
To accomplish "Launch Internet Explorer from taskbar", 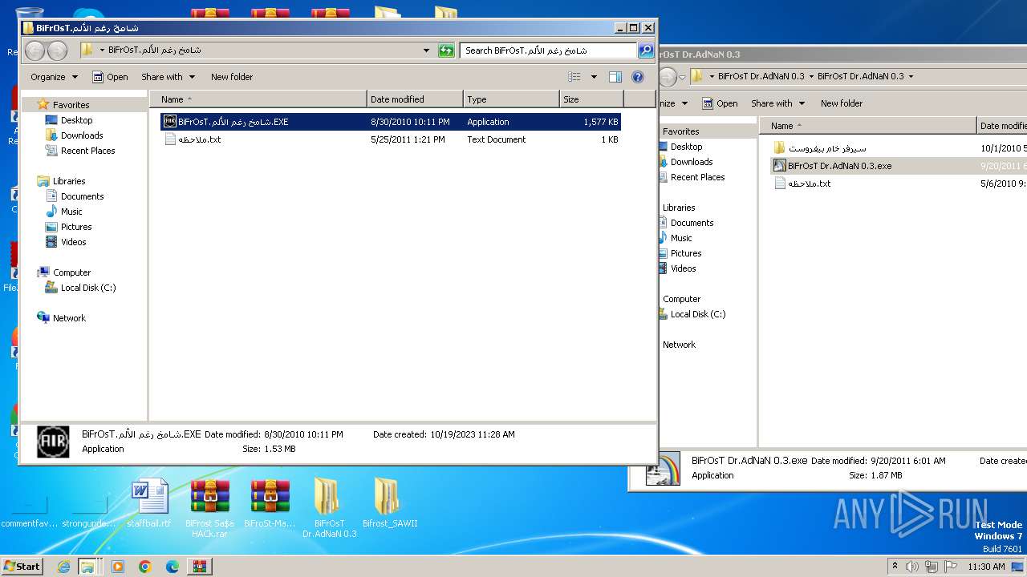I will pyautogui.click(x=63, y=566).
